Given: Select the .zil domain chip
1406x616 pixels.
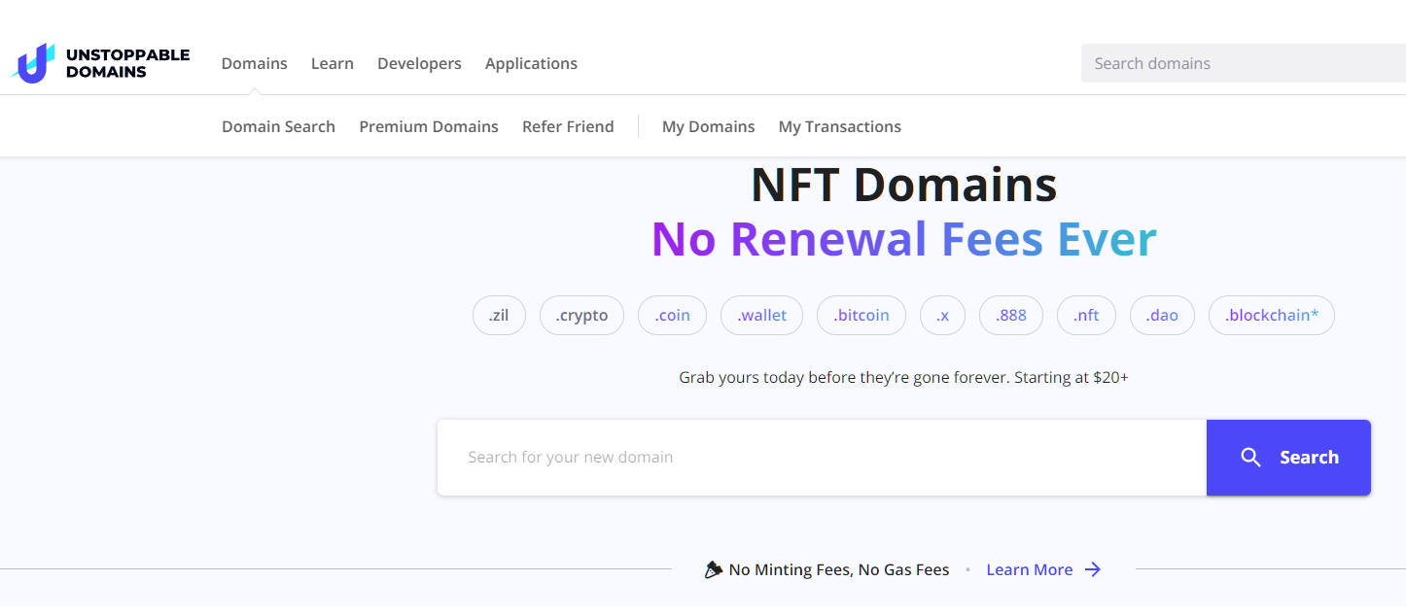Looking at the screenshot, I should 499,315.
